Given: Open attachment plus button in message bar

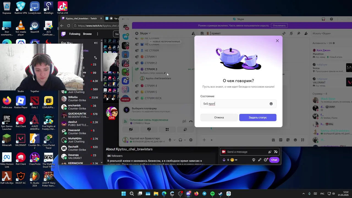Looking at the screenshot, I should [x=204, y=140].
